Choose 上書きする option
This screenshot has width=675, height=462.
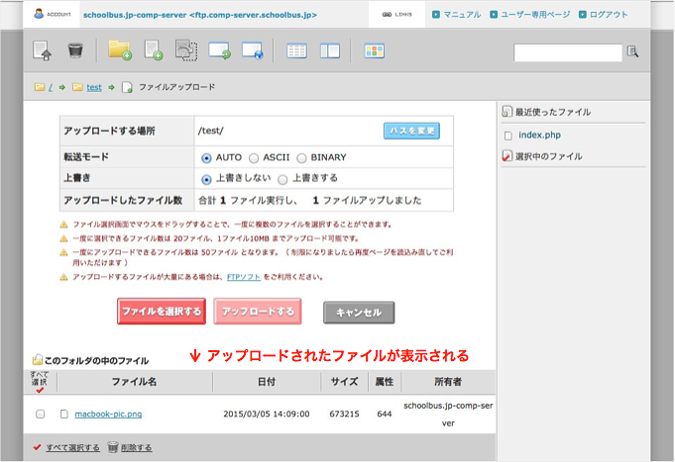tap(282, 179)
